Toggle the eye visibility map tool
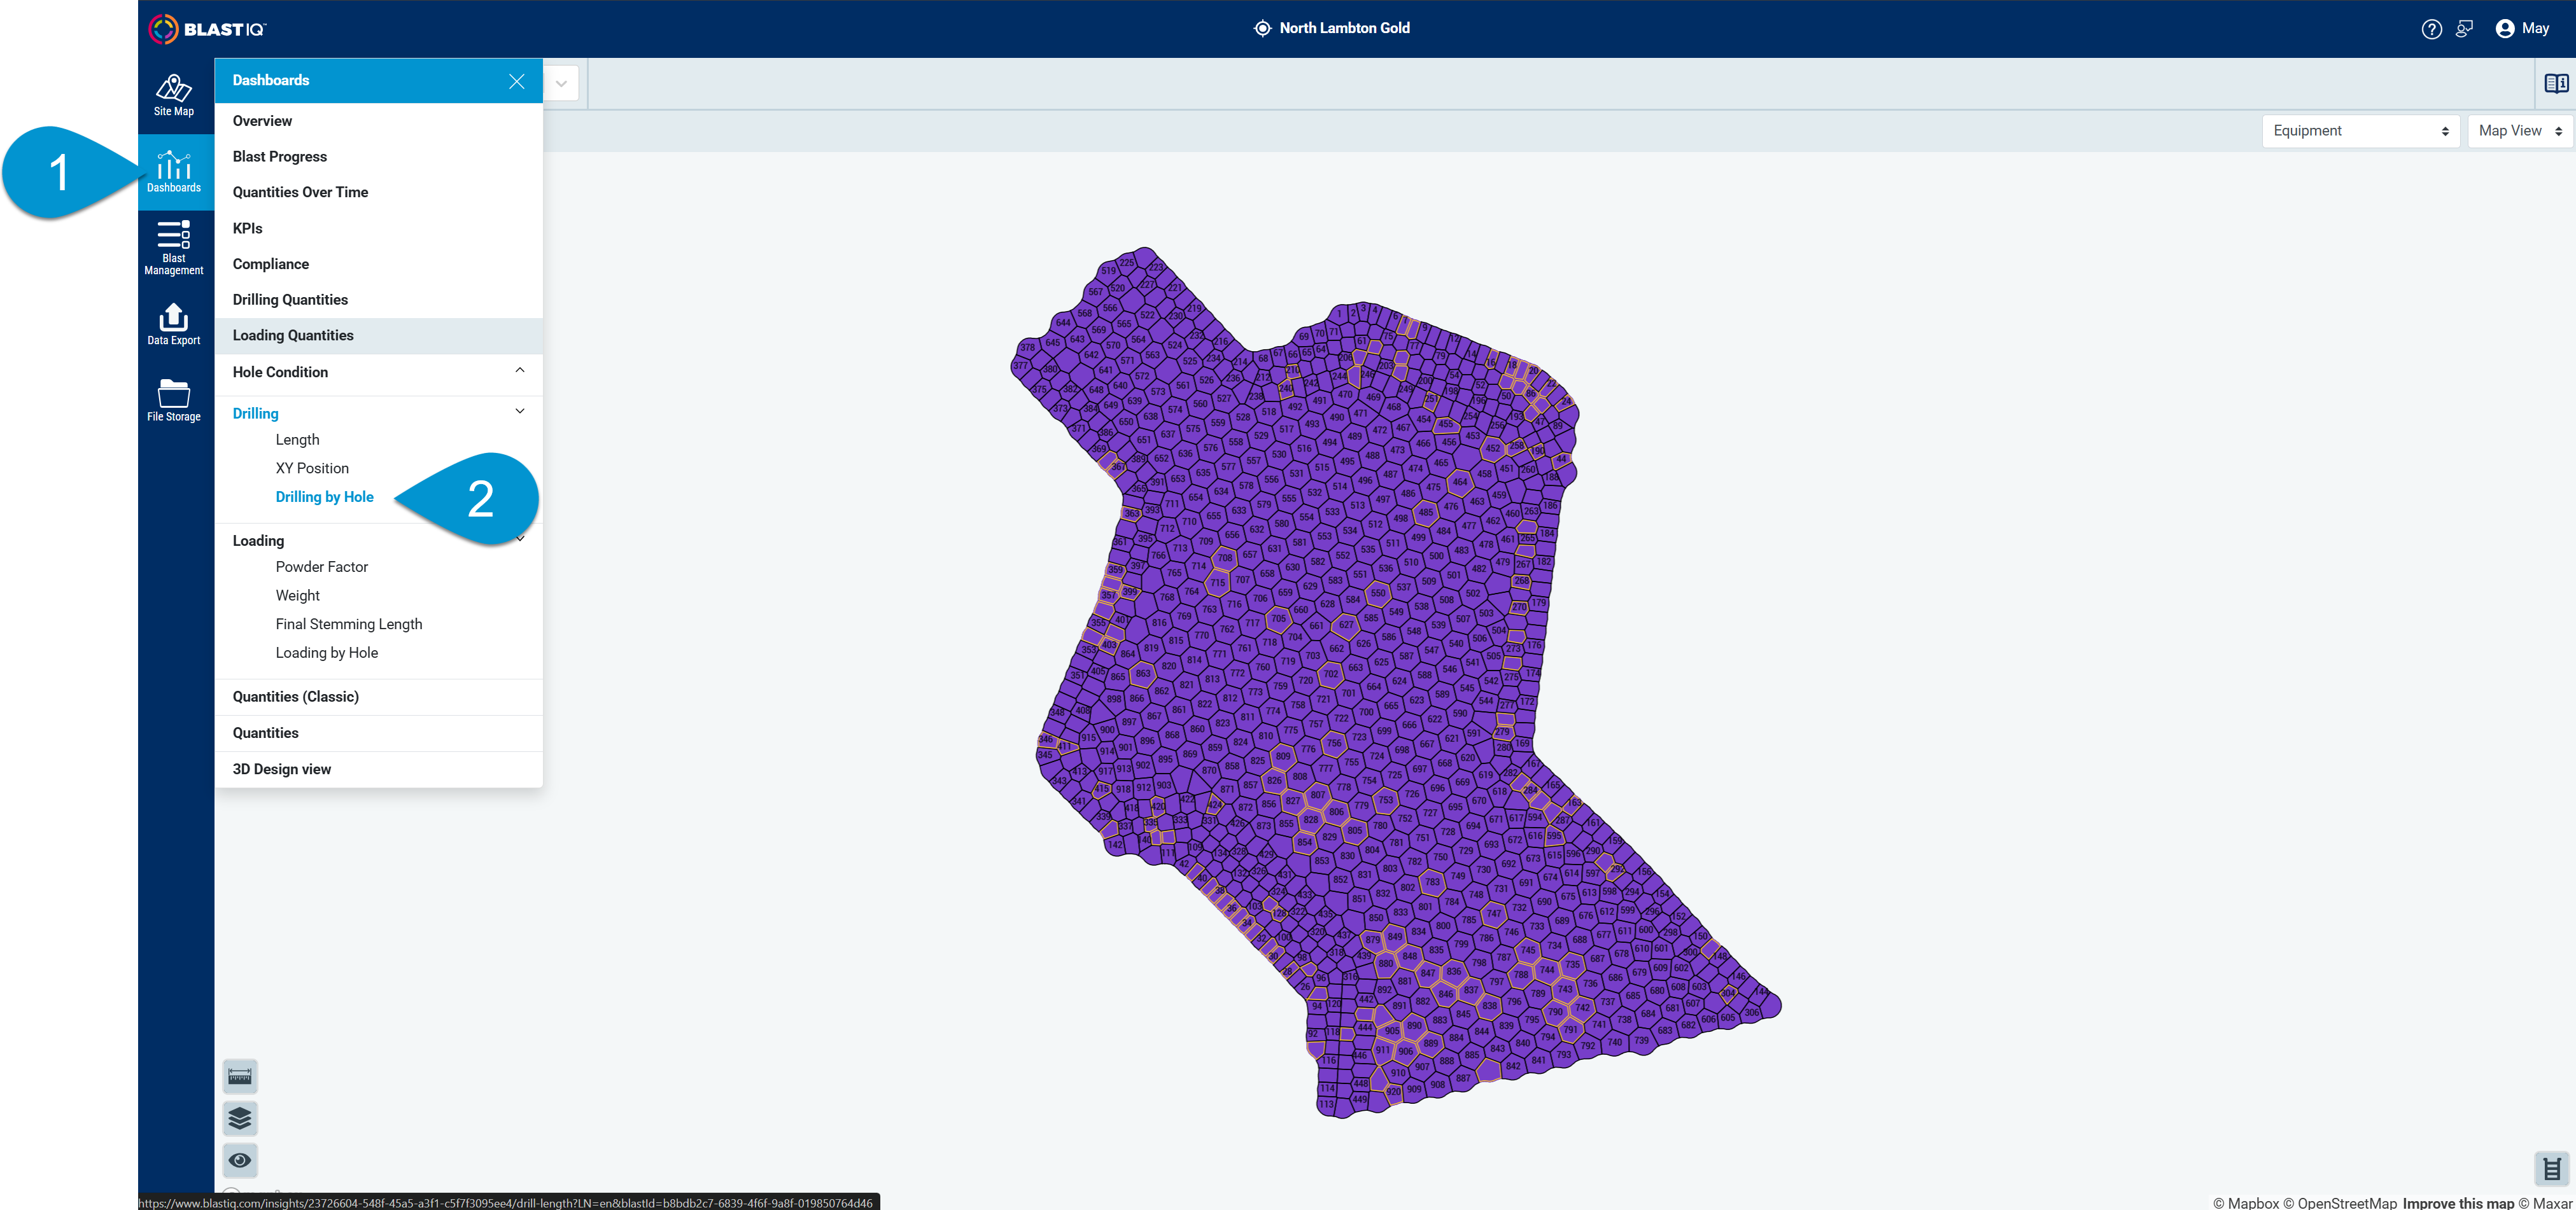This screenshot has width=2576, height=1210. click(x=240, y=1160)
